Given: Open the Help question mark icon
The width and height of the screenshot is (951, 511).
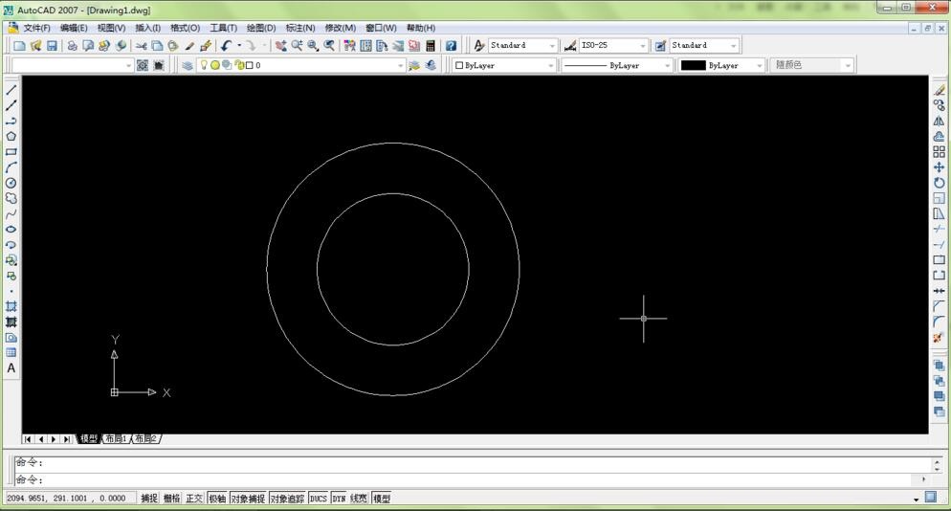Looking at the screenshot, I should pos(451,46).
